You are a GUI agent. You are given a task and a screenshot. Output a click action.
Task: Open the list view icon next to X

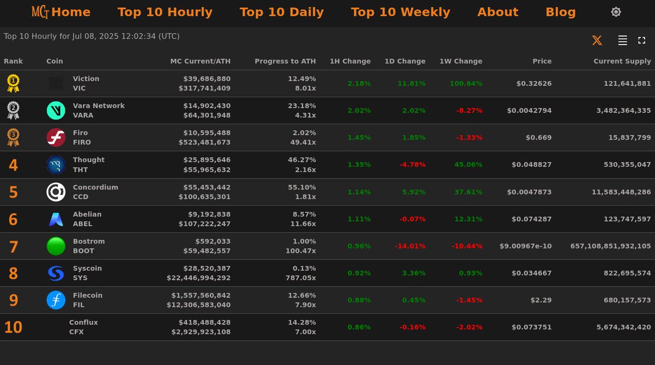[621, 40]
